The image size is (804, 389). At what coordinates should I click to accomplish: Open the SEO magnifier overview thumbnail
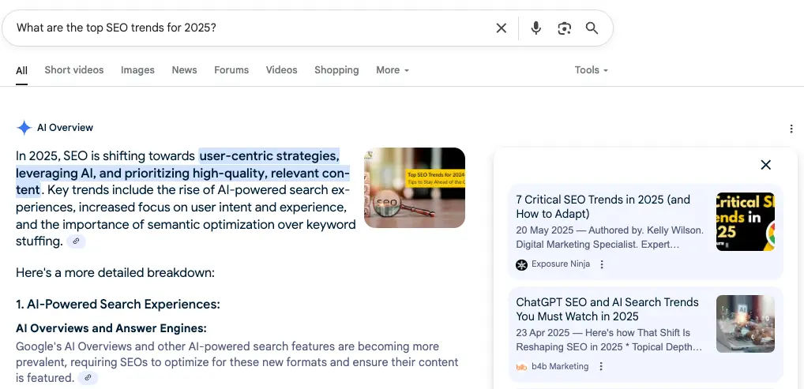click(415, 188)
